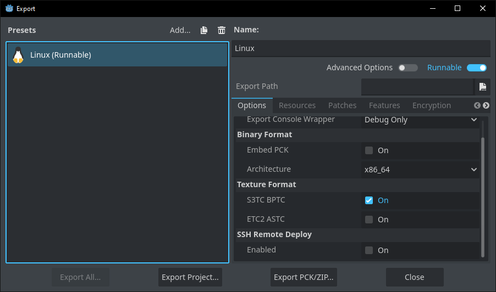Click the ETC2 ASTC property label

coord(266,219)
